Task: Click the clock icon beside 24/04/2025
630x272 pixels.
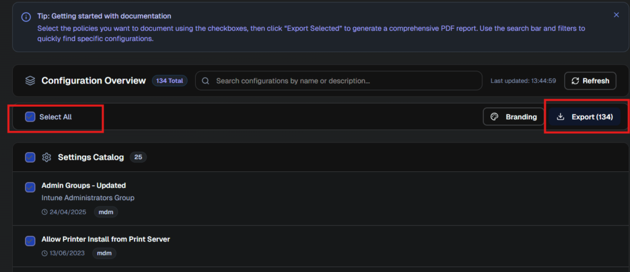Action: [x=44, y=212]
